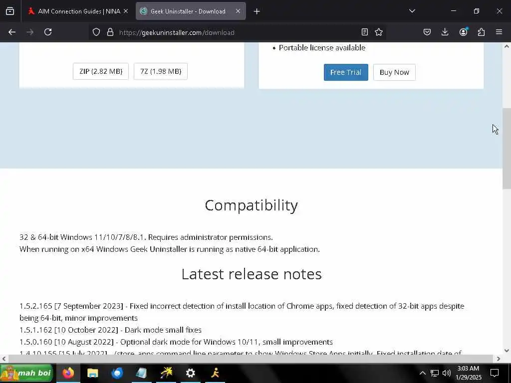The height and width of the screenshot is (383, 511).
Task: Click the 1.5.0.160 optional dark mode line
Action: point(176,342)
